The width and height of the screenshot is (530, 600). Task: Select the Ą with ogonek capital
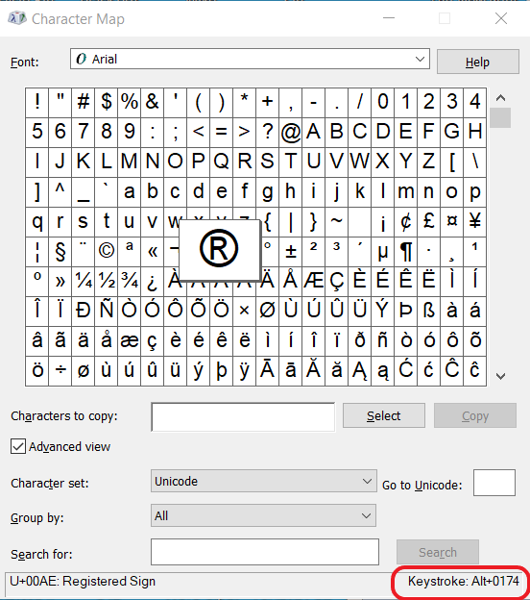[360, 370]
